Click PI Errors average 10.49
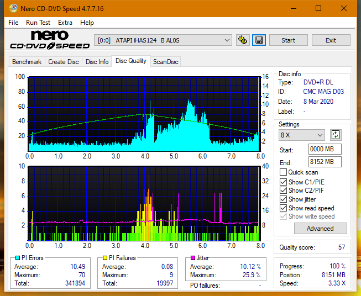This screenshot has height=296, width=361. [77, 267]
